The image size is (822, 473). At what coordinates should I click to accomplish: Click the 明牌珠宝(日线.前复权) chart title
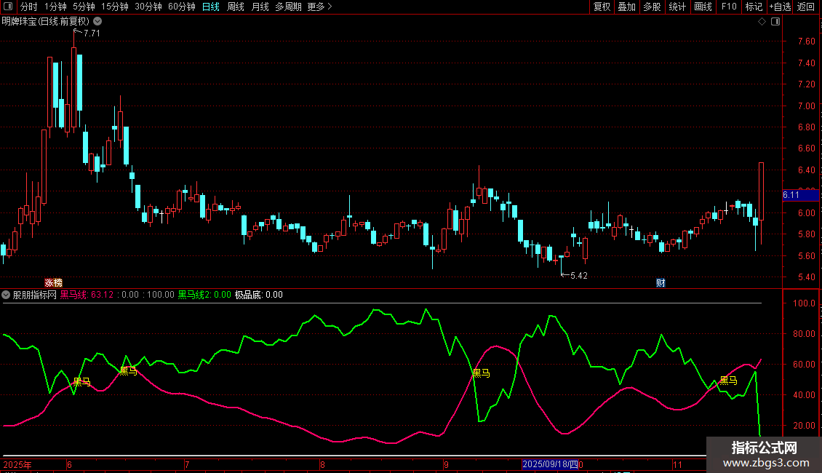[46, 22]
